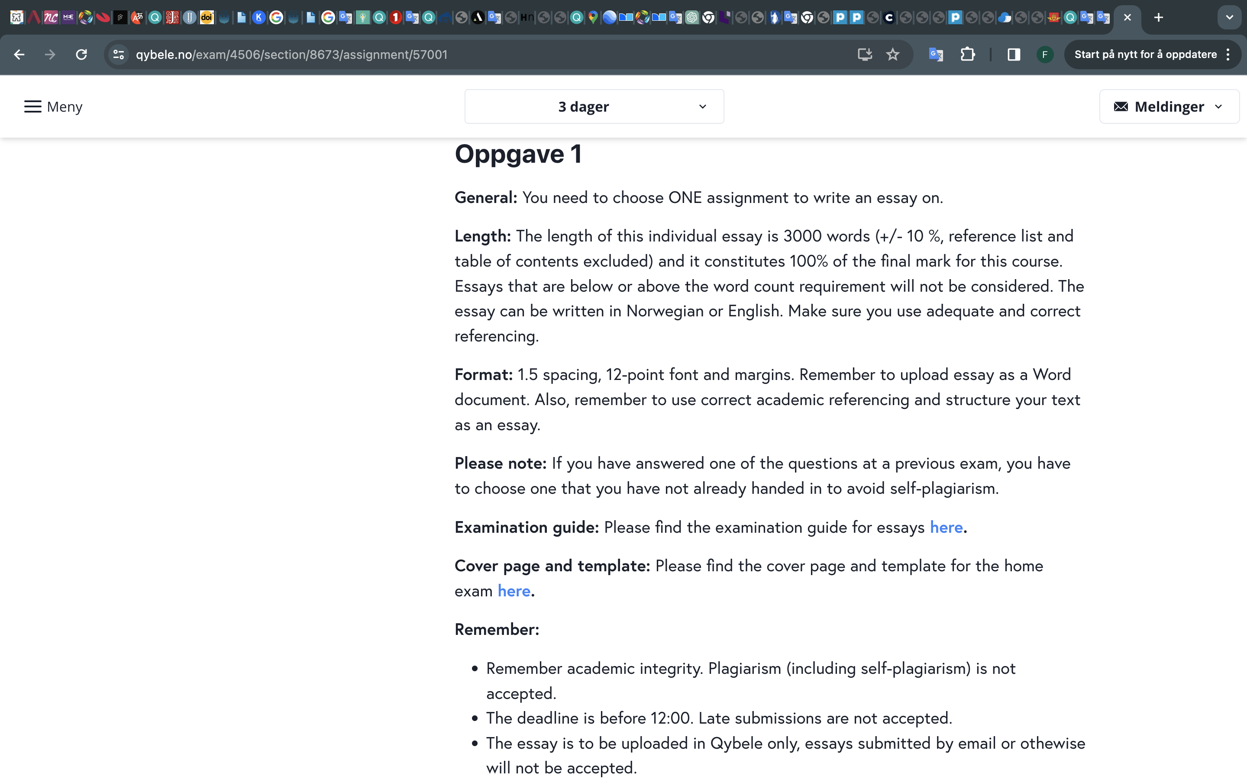Click the install app icon in address bar
This screenshot has height=779, width=1247.
point(865,55)
